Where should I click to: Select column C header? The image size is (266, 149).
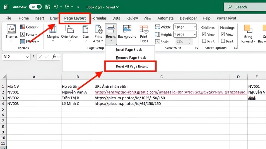point(161,77)
